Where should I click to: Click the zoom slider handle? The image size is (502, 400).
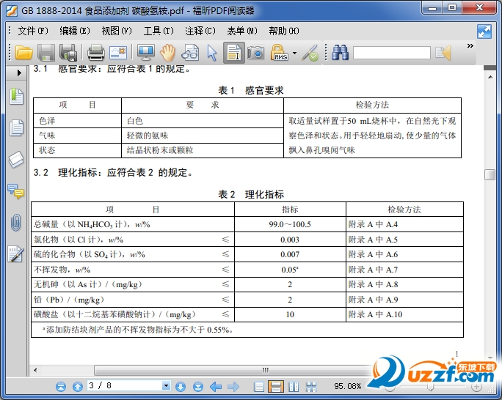tap(430, 388)
